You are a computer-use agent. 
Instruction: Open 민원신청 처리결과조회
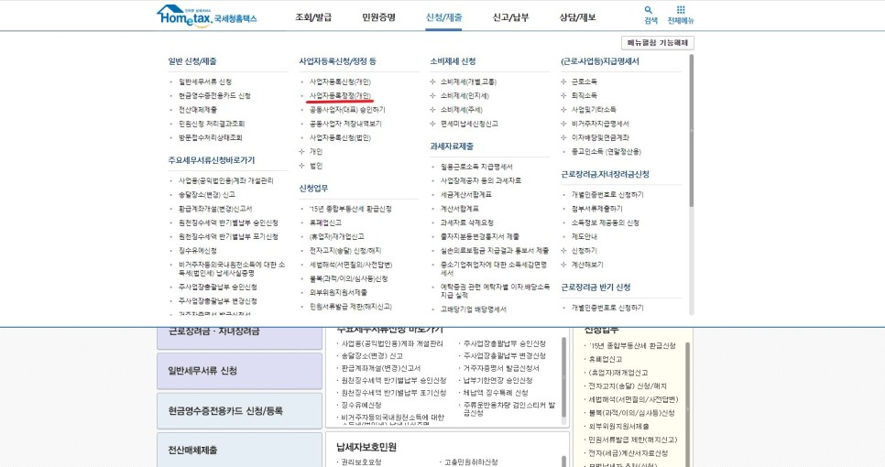212,124
